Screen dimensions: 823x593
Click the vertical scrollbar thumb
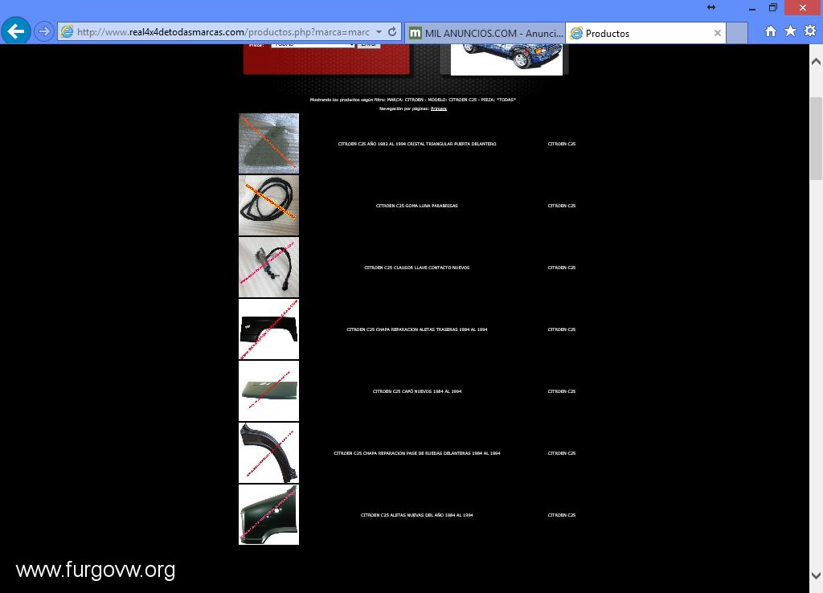coord(817,138)
